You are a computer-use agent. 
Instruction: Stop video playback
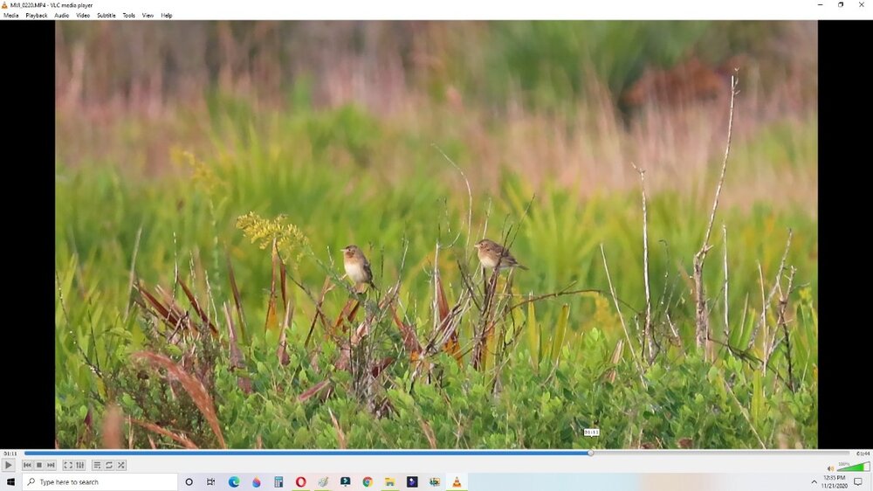39,465
